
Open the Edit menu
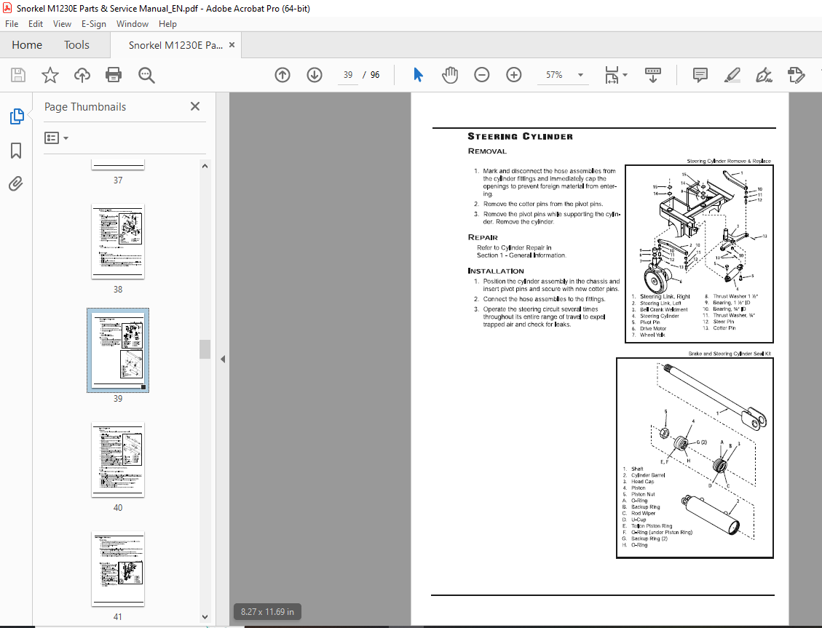[36, 24]
